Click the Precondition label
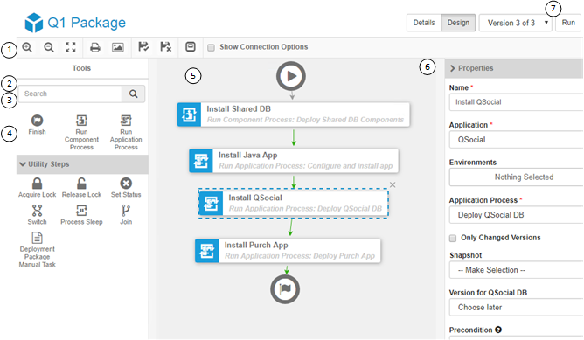This screenshot has width=584, height=340. 470,330
